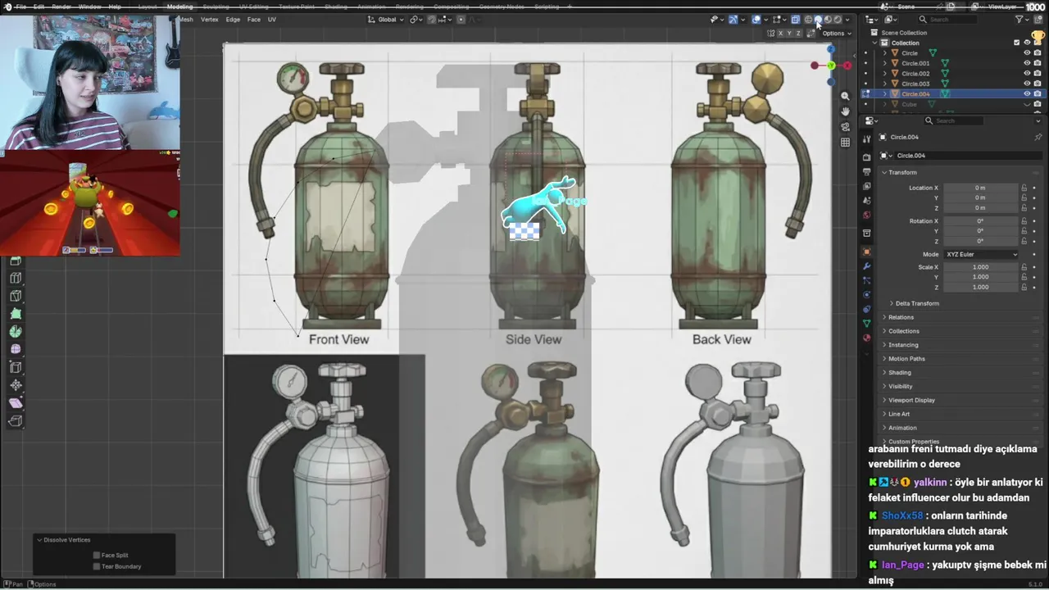This screenshot has height=590, width=1049.
Task: Open the Scene properties tab
Action: [867, 201]
